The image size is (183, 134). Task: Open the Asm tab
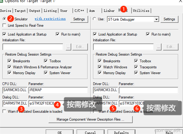point(95,11)
